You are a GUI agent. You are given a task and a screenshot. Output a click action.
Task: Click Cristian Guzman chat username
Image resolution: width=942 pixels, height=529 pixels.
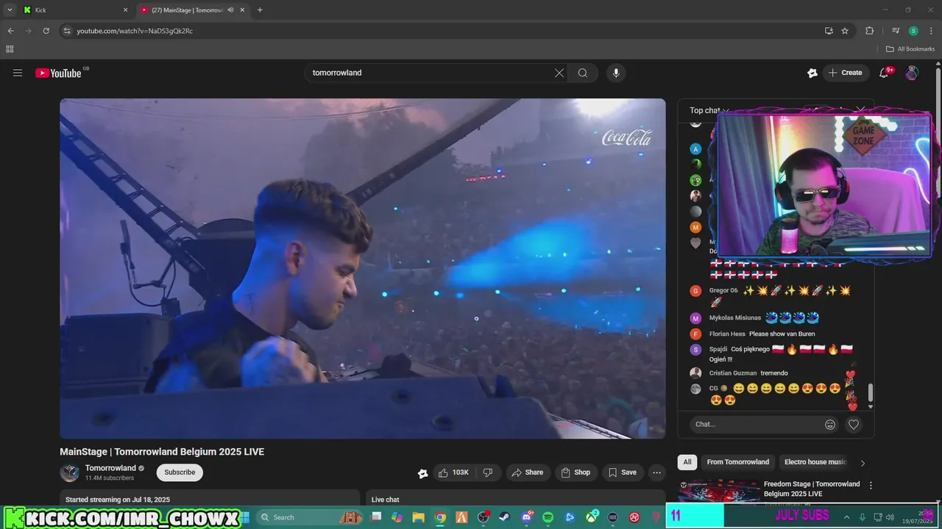coord(733,373)
